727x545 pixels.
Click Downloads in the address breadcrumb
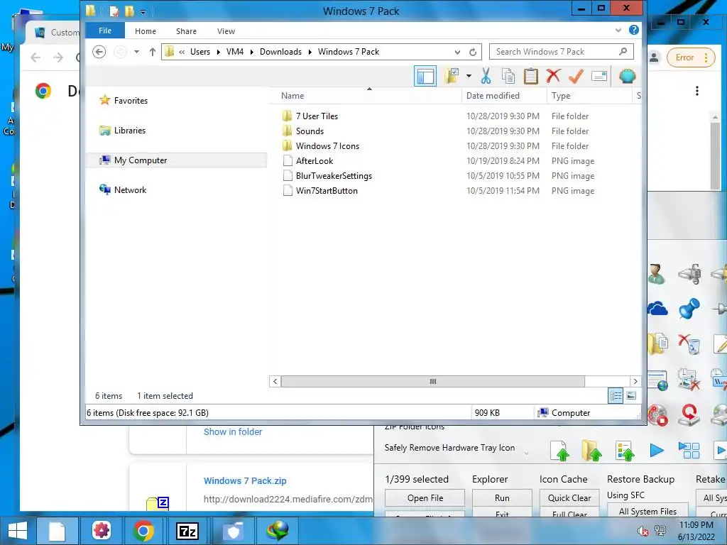(x=280, y=51)
